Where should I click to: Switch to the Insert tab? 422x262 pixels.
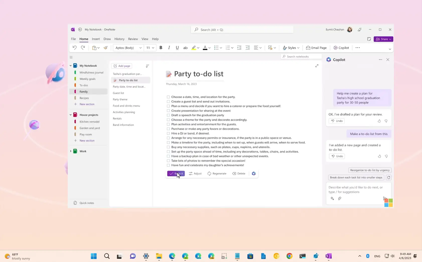coord(96,39)
